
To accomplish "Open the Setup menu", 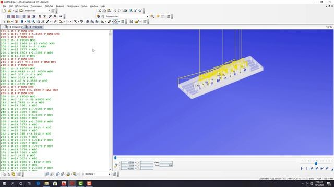I will (85, 6).
